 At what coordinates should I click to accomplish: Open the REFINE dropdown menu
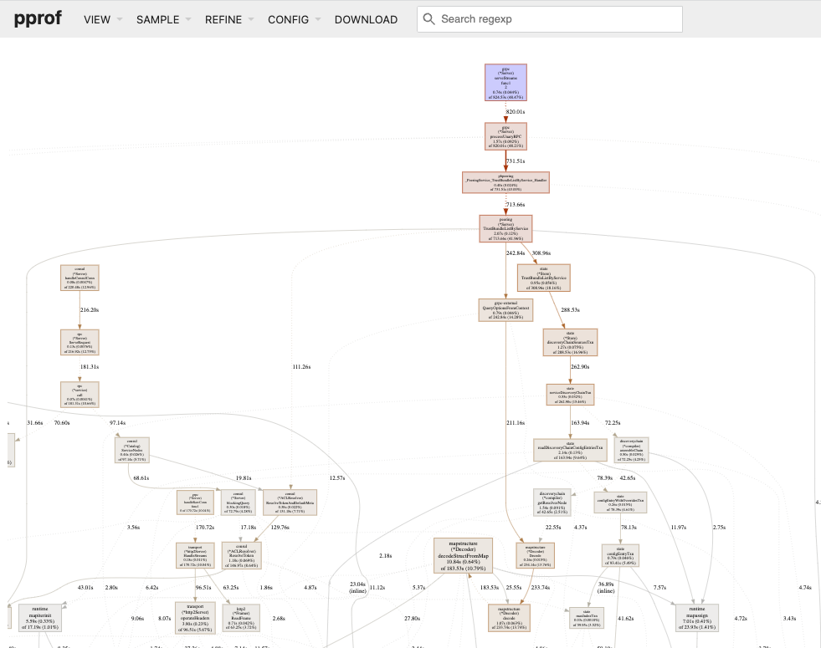pos(229,19)
